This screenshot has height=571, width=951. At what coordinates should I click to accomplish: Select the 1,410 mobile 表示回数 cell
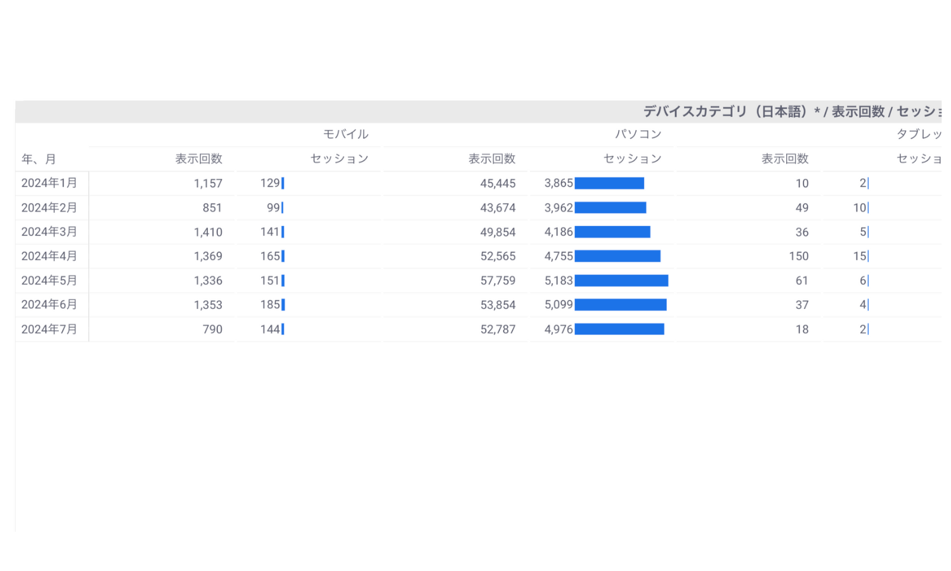point(208,232)
